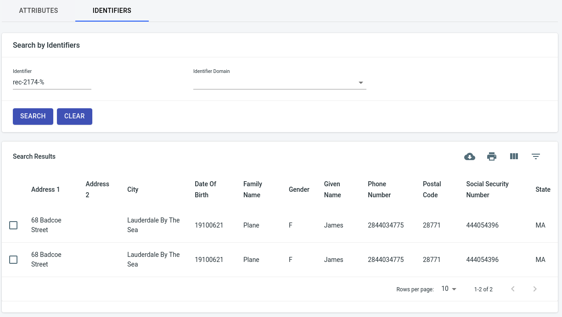
Task: Click gender 'F' in second row
Action: click(x=291, y=260)
